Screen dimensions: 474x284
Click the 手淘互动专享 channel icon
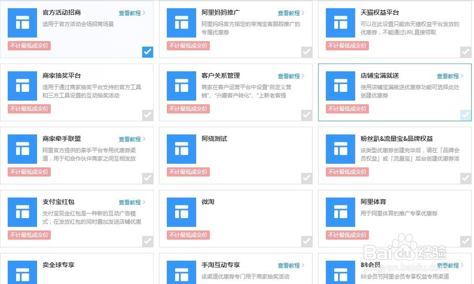click(x=182, y=272)
